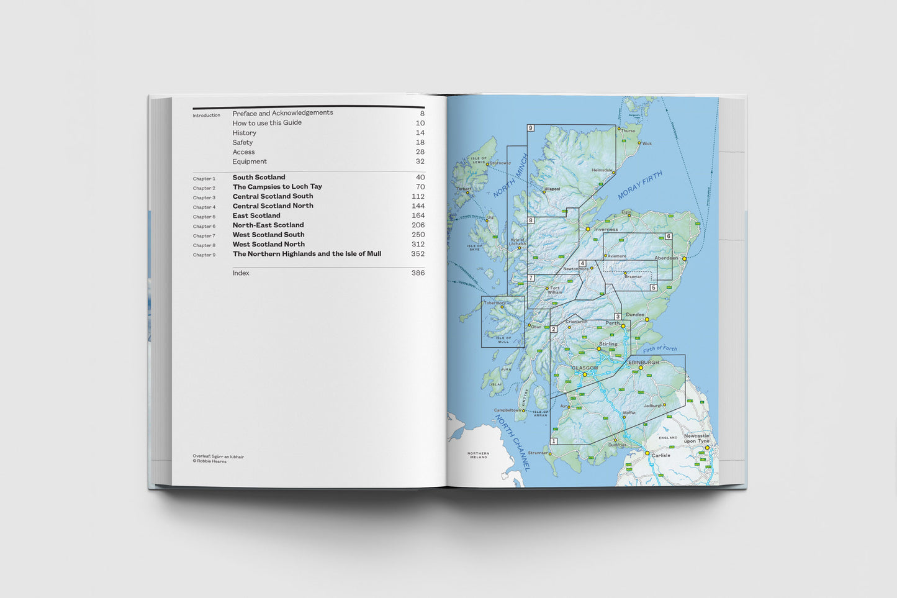Select the Chapter 1 South Scotland entry

[259, 177]
